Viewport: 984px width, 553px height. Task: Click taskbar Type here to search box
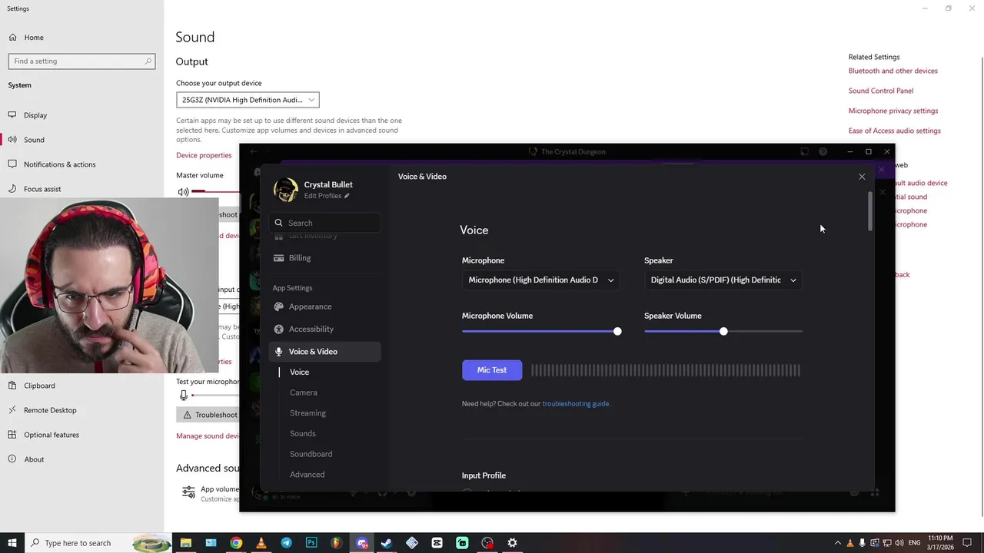[x=98, y=543]
